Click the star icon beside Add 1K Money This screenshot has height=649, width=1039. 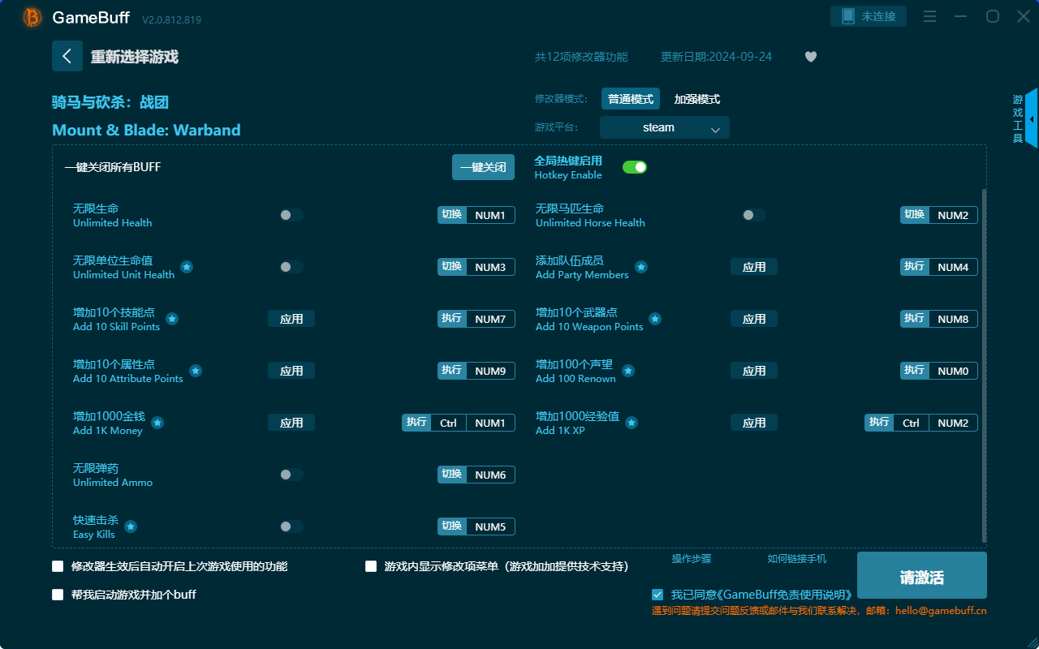[157, 423]
